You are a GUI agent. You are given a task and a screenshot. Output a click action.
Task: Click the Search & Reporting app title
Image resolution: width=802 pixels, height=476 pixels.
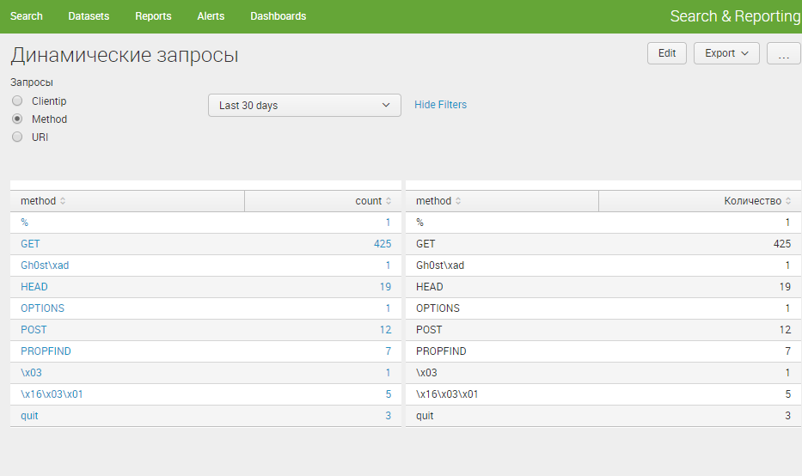pyautogui.click(x=736, y=16)
